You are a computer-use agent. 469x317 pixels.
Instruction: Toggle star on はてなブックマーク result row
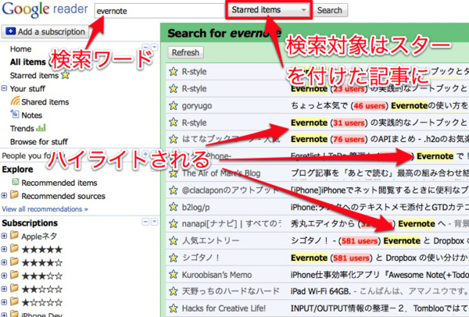click(x=174, y=139)
